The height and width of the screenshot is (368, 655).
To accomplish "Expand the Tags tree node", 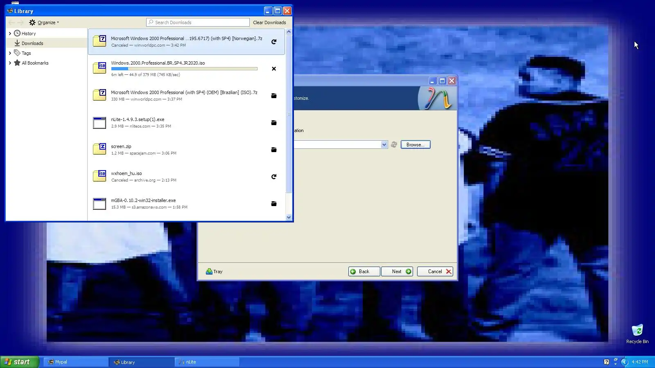I will click(x=10, y=53).
